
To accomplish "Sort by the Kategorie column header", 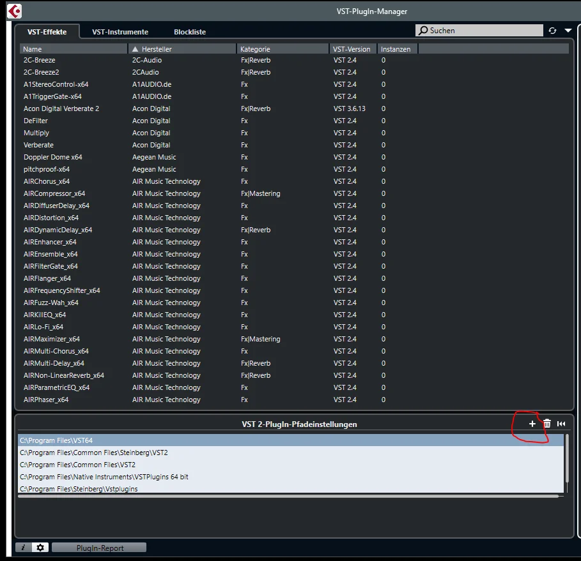I will pyautogui.click(x=283, y=49).
